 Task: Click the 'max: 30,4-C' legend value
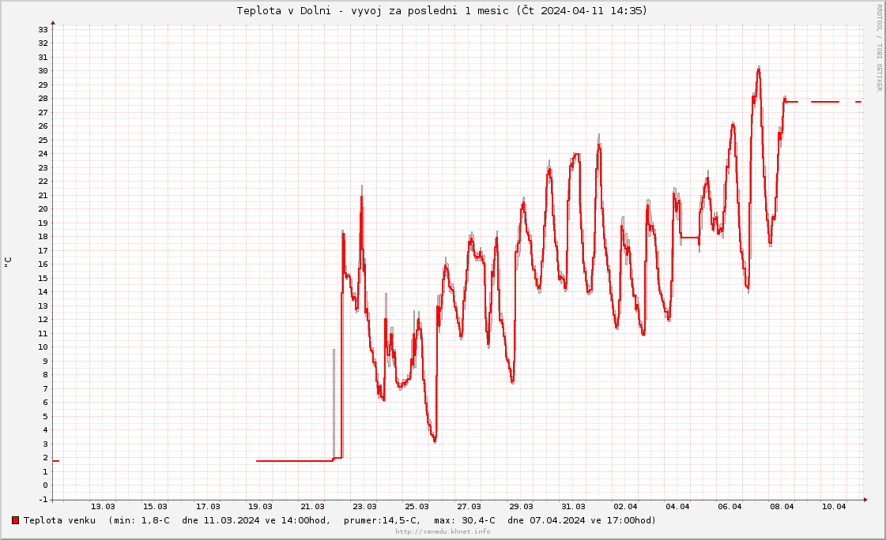(465, 520)
